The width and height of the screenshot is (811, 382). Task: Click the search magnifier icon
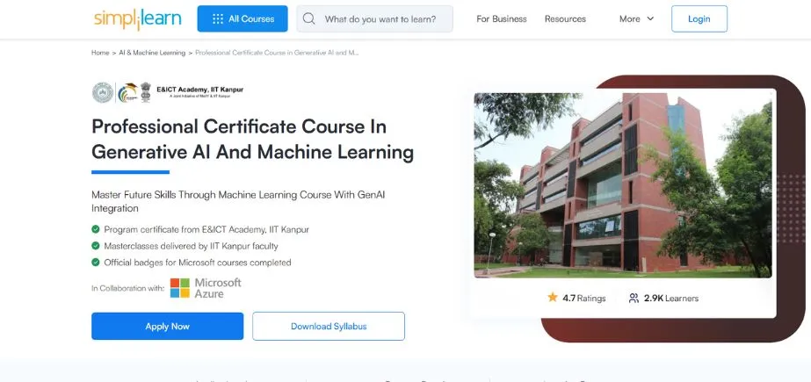(x=308, y=19)
